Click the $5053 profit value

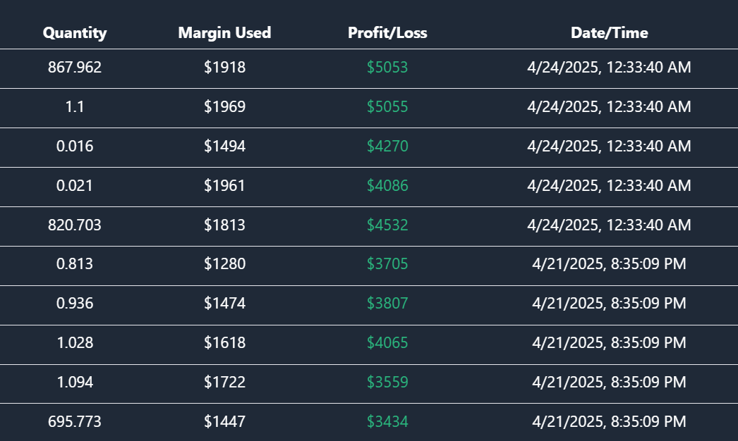[387, 68]
